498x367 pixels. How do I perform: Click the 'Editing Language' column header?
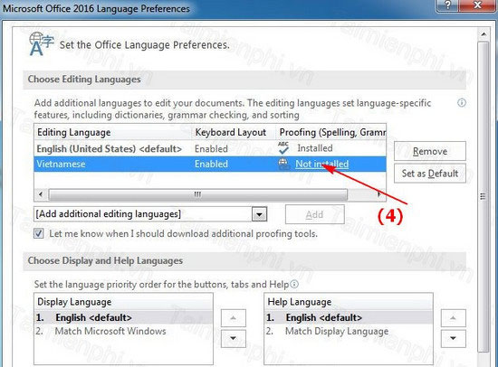[113, 132]
